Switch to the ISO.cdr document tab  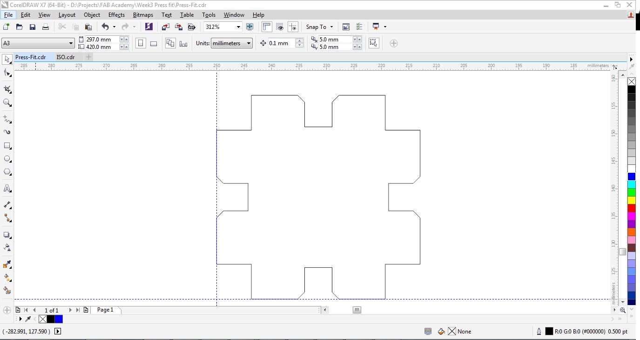(66, 57)
